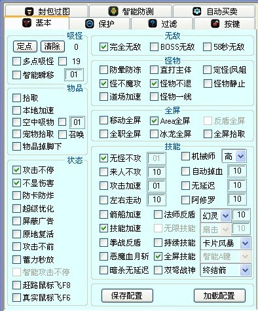This screenshot has height=311, width=258.
Task: Click the 清除 button
Action: (52, 46)
